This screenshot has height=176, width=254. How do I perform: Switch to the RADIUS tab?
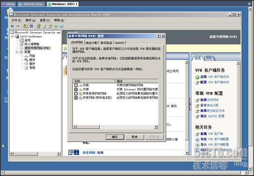pyautogui.click(x=120, y=43)
